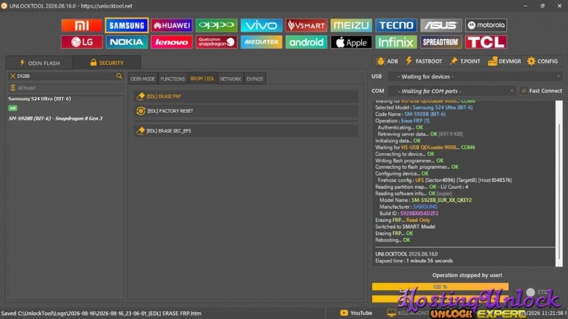Screen dimensions: 568x319
Task: Open the All Model filter list
Action: tap(66, 88)
